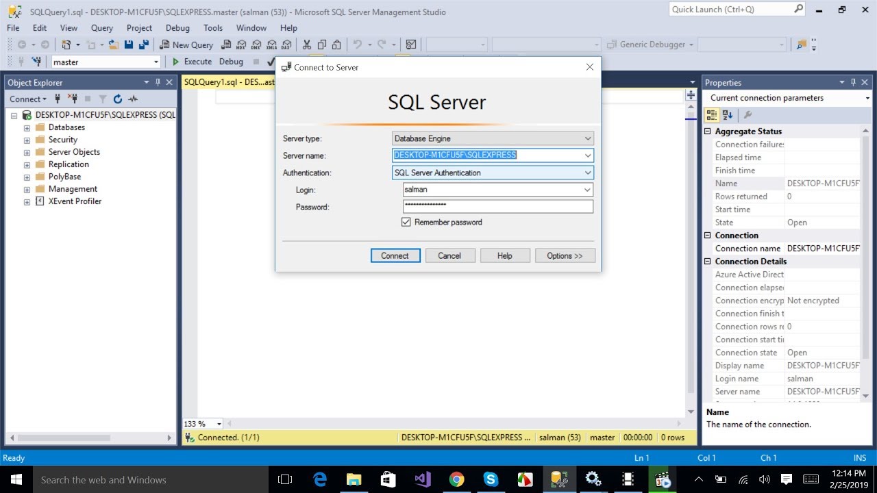Click the DAX query icon
The width and height of the screenshot is (877, 493).
[x=286, y=45]
